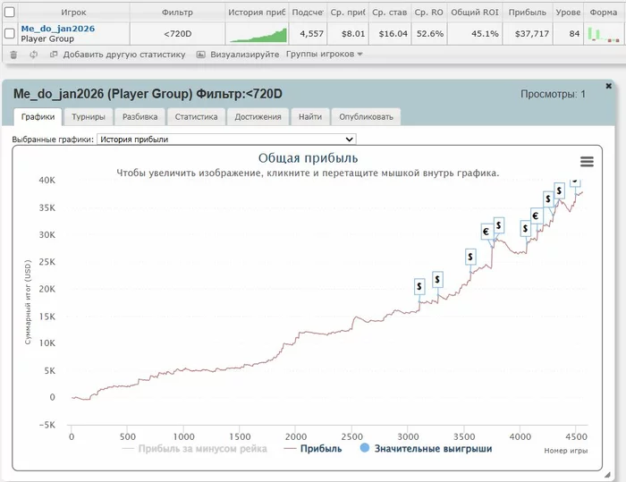
Task: Sort by the Прибыль column header
Action: (x=525, y=13)
